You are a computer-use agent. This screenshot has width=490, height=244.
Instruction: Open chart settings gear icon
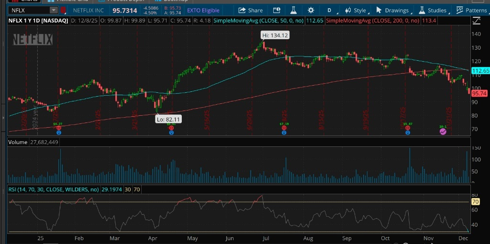click(x=311, y=11)
